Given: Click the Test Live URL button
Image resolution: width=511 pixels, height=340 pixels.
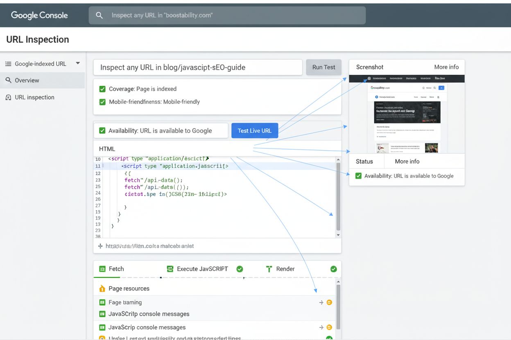Looking at the screenshot, I should click(x=254, y=131).
